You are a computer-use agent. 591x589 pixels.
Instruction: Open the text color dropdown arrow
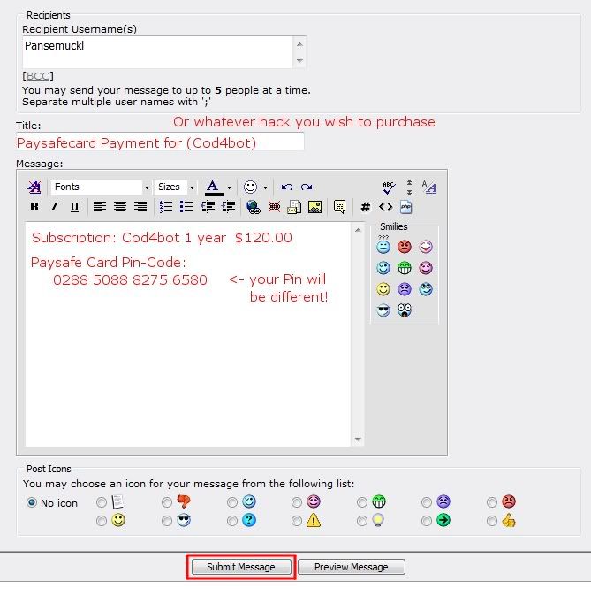(229, 187)
